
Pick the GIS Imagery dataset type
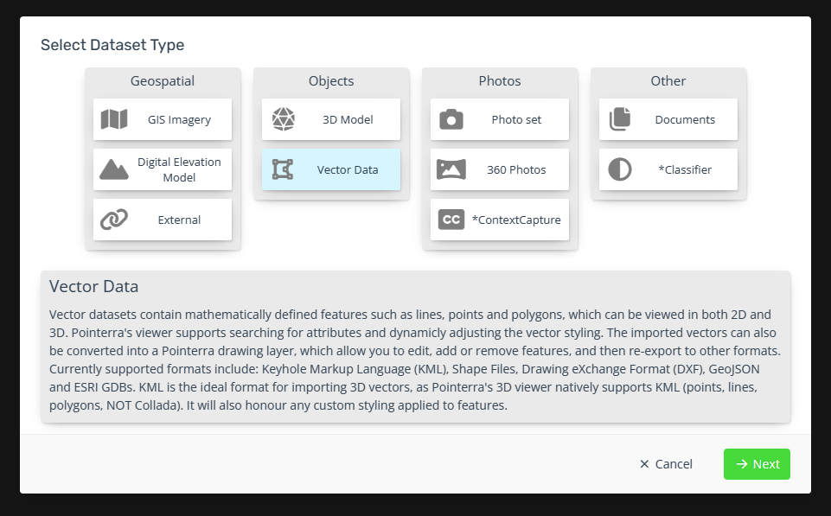(x=163, y=119)
